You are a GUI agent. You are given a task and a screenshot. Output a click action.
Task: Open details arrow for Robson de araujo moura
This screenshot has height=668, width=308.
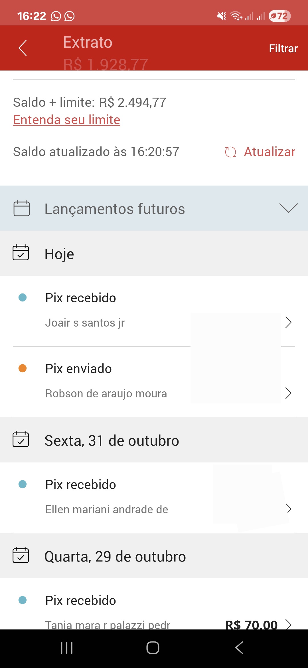[x=288, y=393]
